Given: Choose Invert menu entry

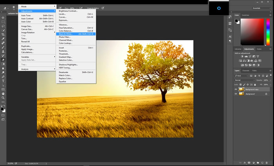Looking at the screenshot, I should [x=76, y=48].
